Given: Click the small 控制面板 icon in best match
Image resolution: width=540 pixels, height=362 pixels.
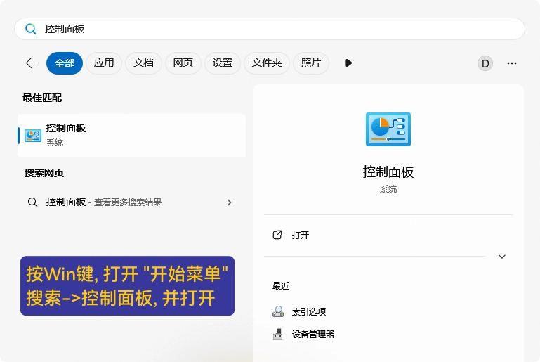Looking at the screenshot, I should pyautogui.click(x=33, y=136).
